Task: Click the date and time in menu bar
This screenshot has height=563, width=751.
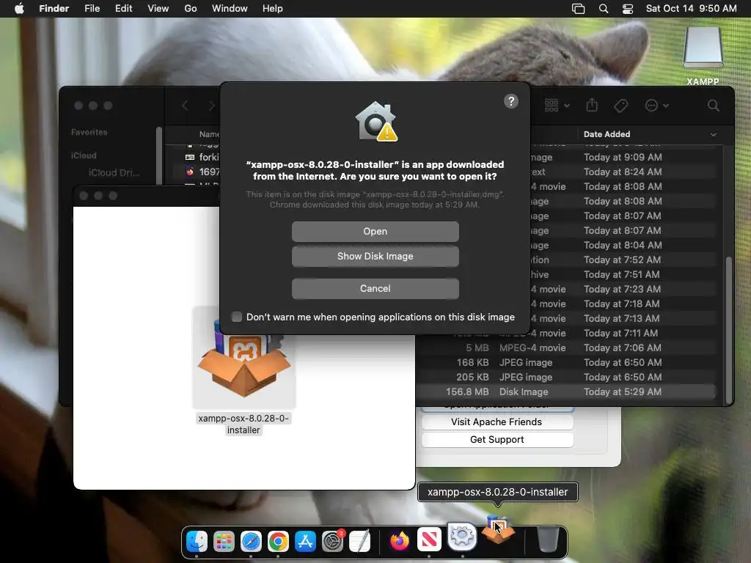Action: [x=691, y=9]
